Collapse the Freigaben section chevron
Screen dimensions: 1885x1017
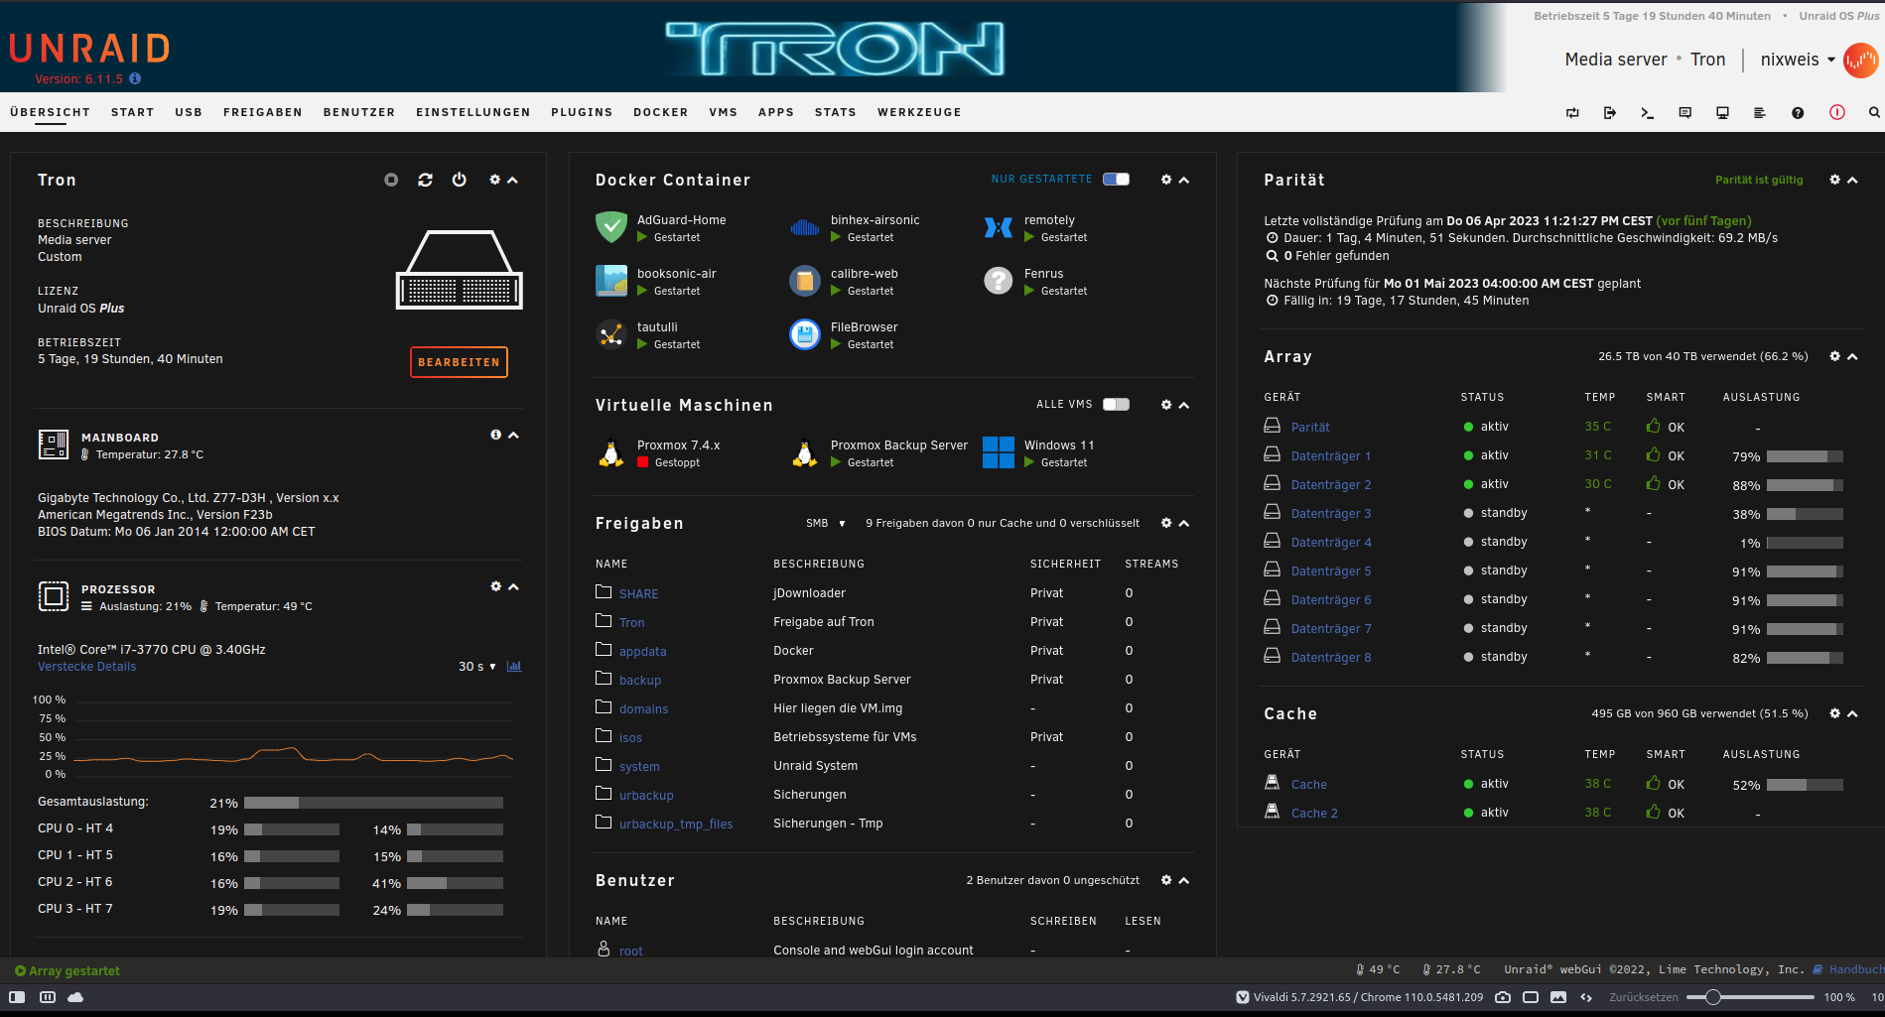[x=1184, y=523]
